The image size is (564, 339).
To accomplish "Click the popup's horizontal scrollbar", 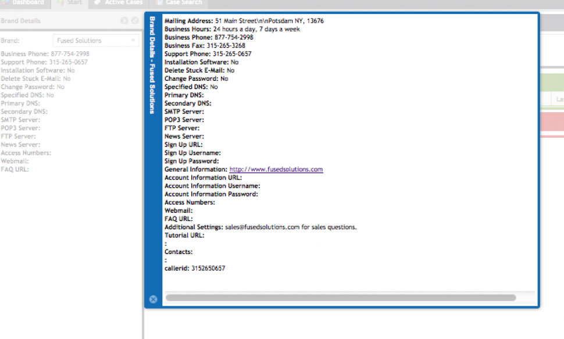I will (341, 298).
